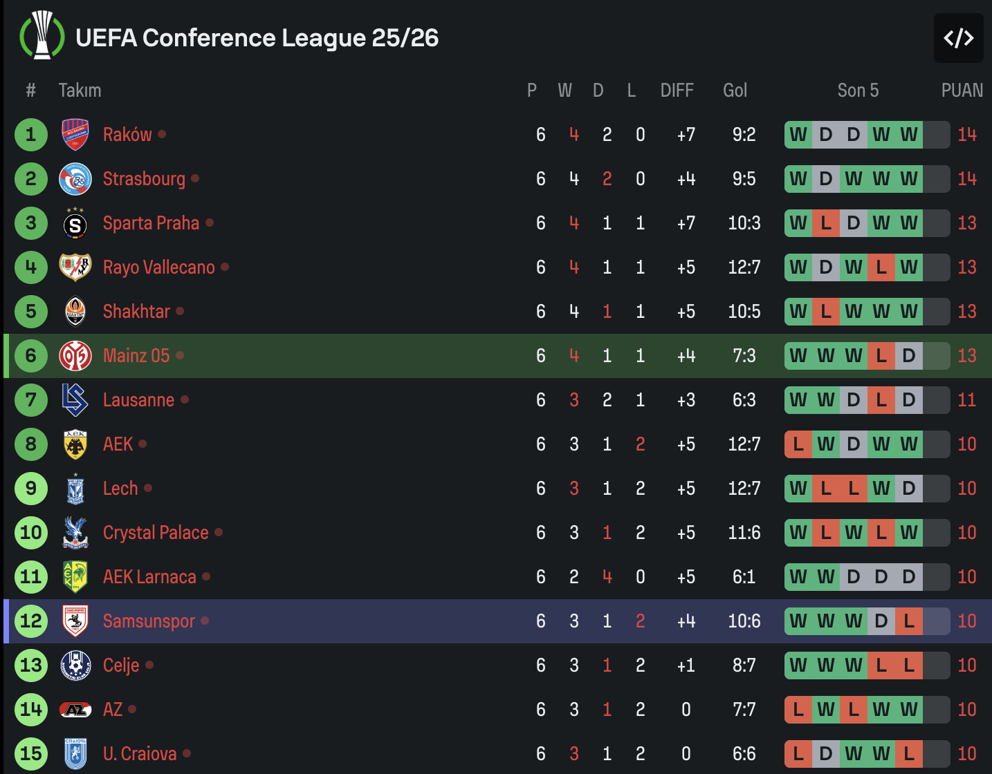Click the UEFA Conference League trophy logo
Viewport: 992px width, 774px height.
click(42, 35)
